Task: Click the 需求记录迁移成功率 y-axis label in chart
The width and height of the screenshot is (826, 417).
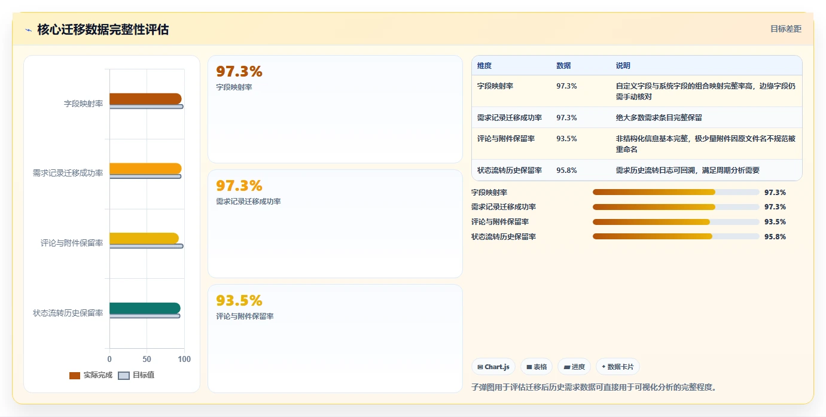Action: click(x=68, y=174)
